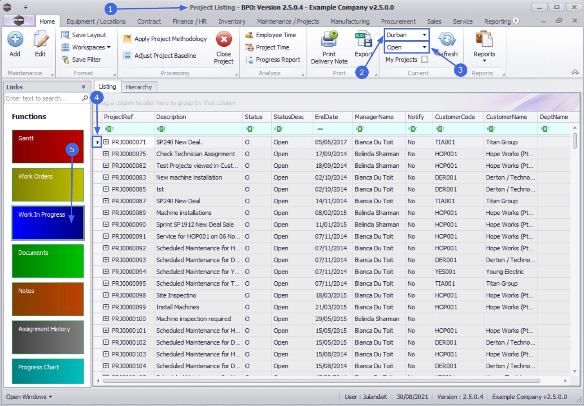Click the 'YES001' customer code cell

[x=458, y=272]
